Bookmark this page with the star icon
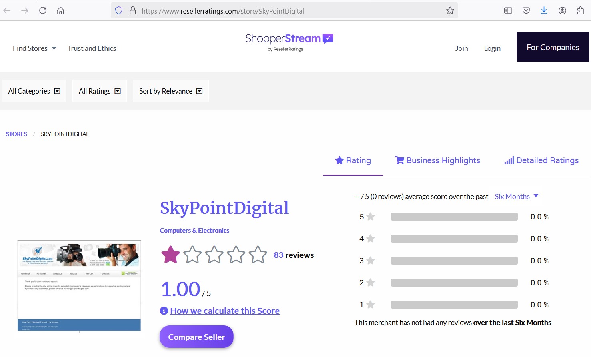This screenshot has height=357, width=591. click(x=450, y=11)
